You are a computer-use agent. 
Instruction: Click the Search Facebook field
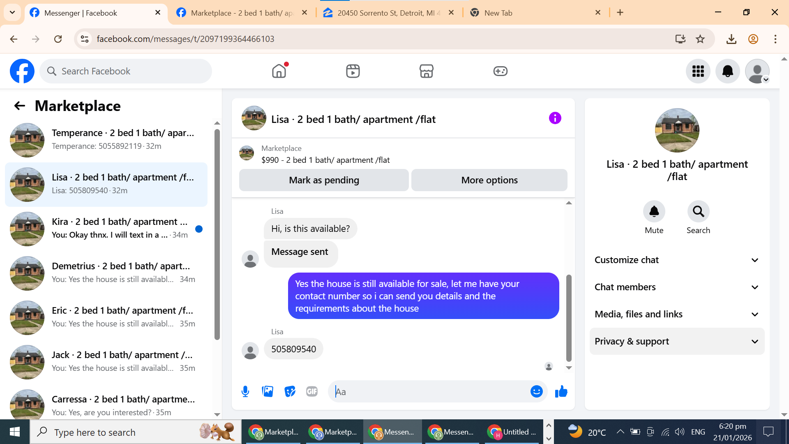coord(126,71)
